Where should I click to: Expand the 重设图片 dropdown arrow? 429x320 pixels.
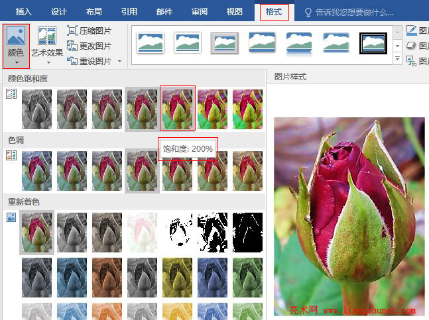(x=119, y=61)
